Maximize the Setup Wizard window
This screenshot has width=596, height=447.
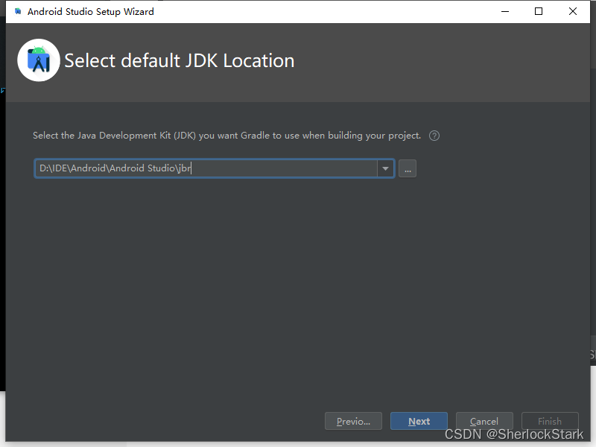point(539,11)
